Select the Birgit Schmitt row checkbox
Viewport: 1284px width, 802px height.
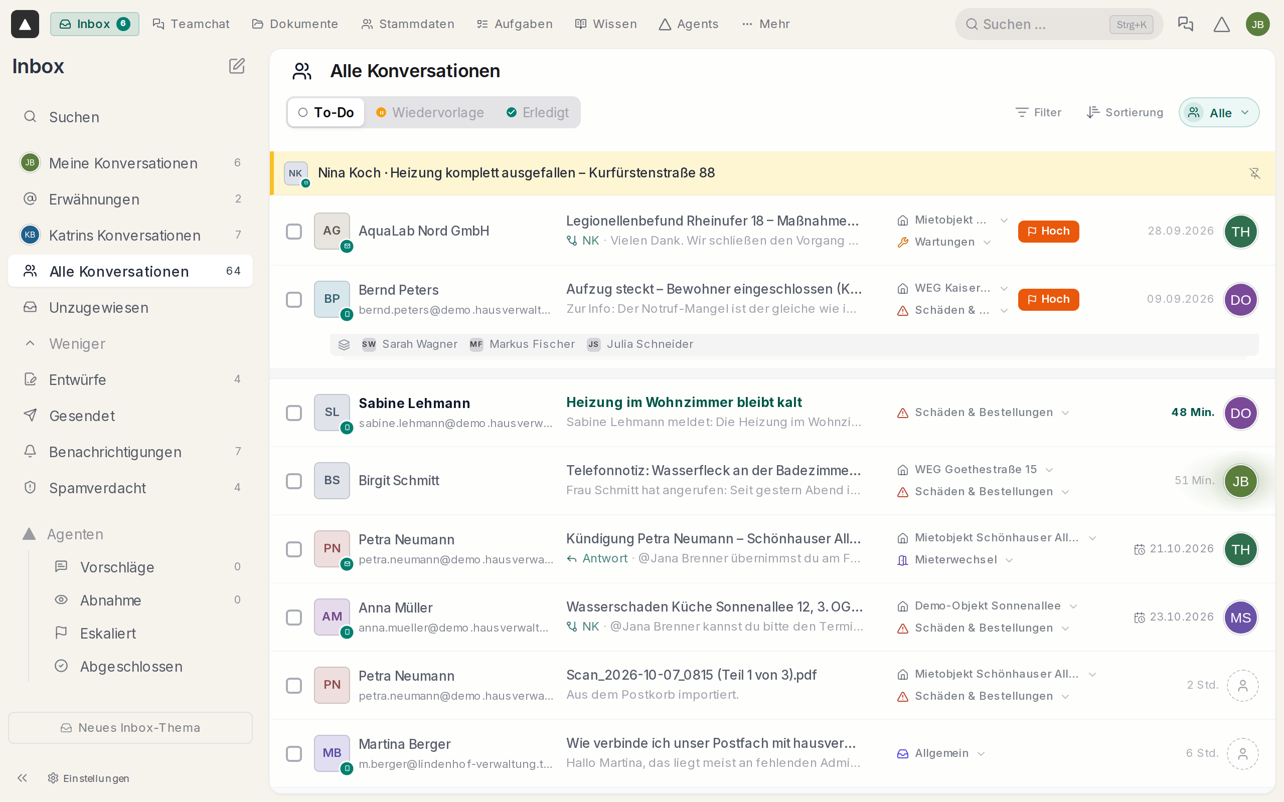click(x=294, y=481)
